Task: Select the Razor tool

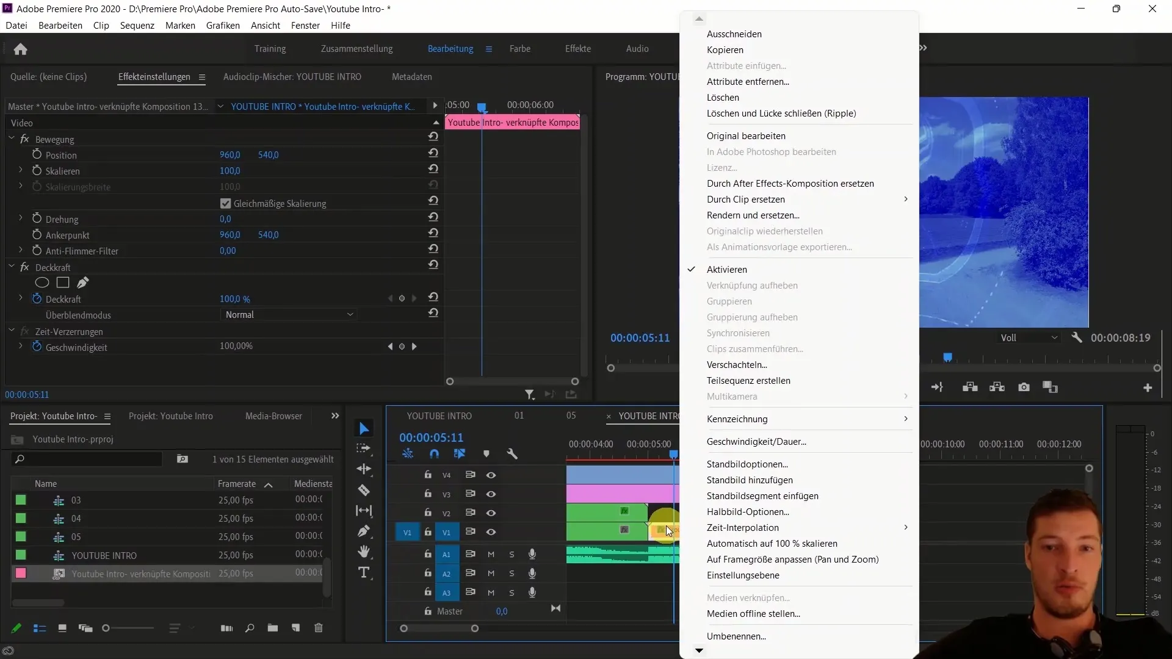Action: (364, 490)
